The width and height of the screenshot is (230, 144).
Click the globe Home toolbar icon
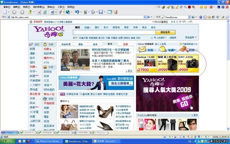tap(68, 12)
